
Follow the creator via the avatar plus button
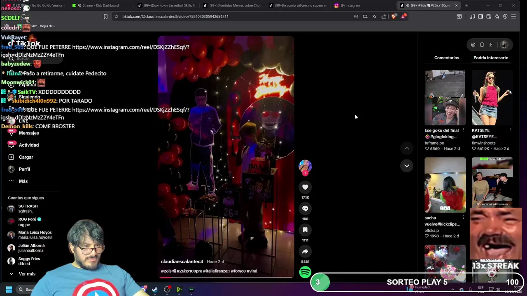pyautogui.click(x=305, y=173)
